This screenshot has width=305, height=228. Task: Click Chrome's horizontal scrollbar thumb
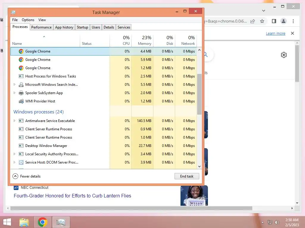tap(131, 208)
